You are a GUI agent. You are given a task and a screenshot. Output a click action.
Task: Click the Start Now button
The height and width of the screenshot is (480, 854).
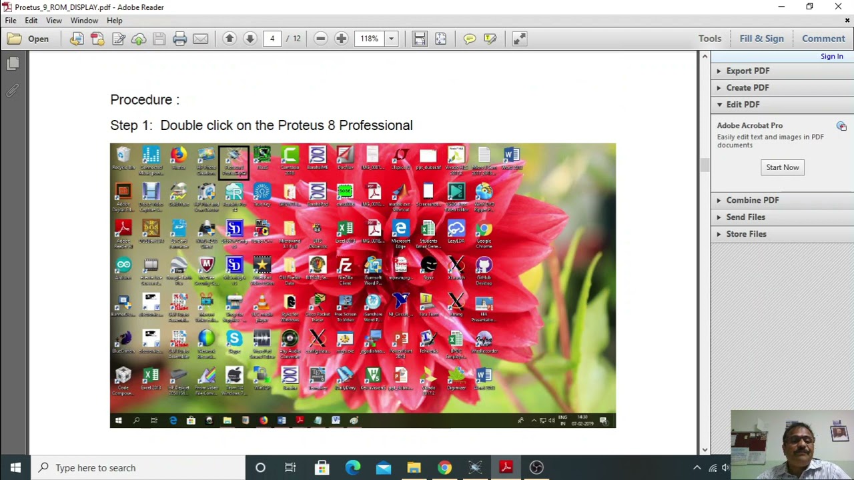tap(783, 167)
